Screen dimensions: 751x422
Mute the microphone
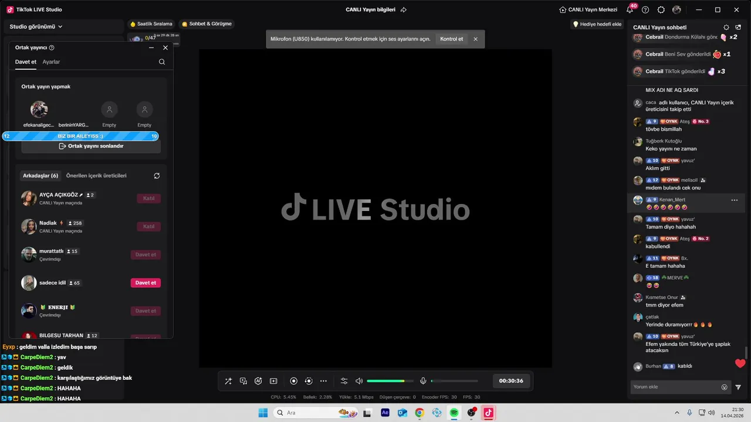(423, 381)
